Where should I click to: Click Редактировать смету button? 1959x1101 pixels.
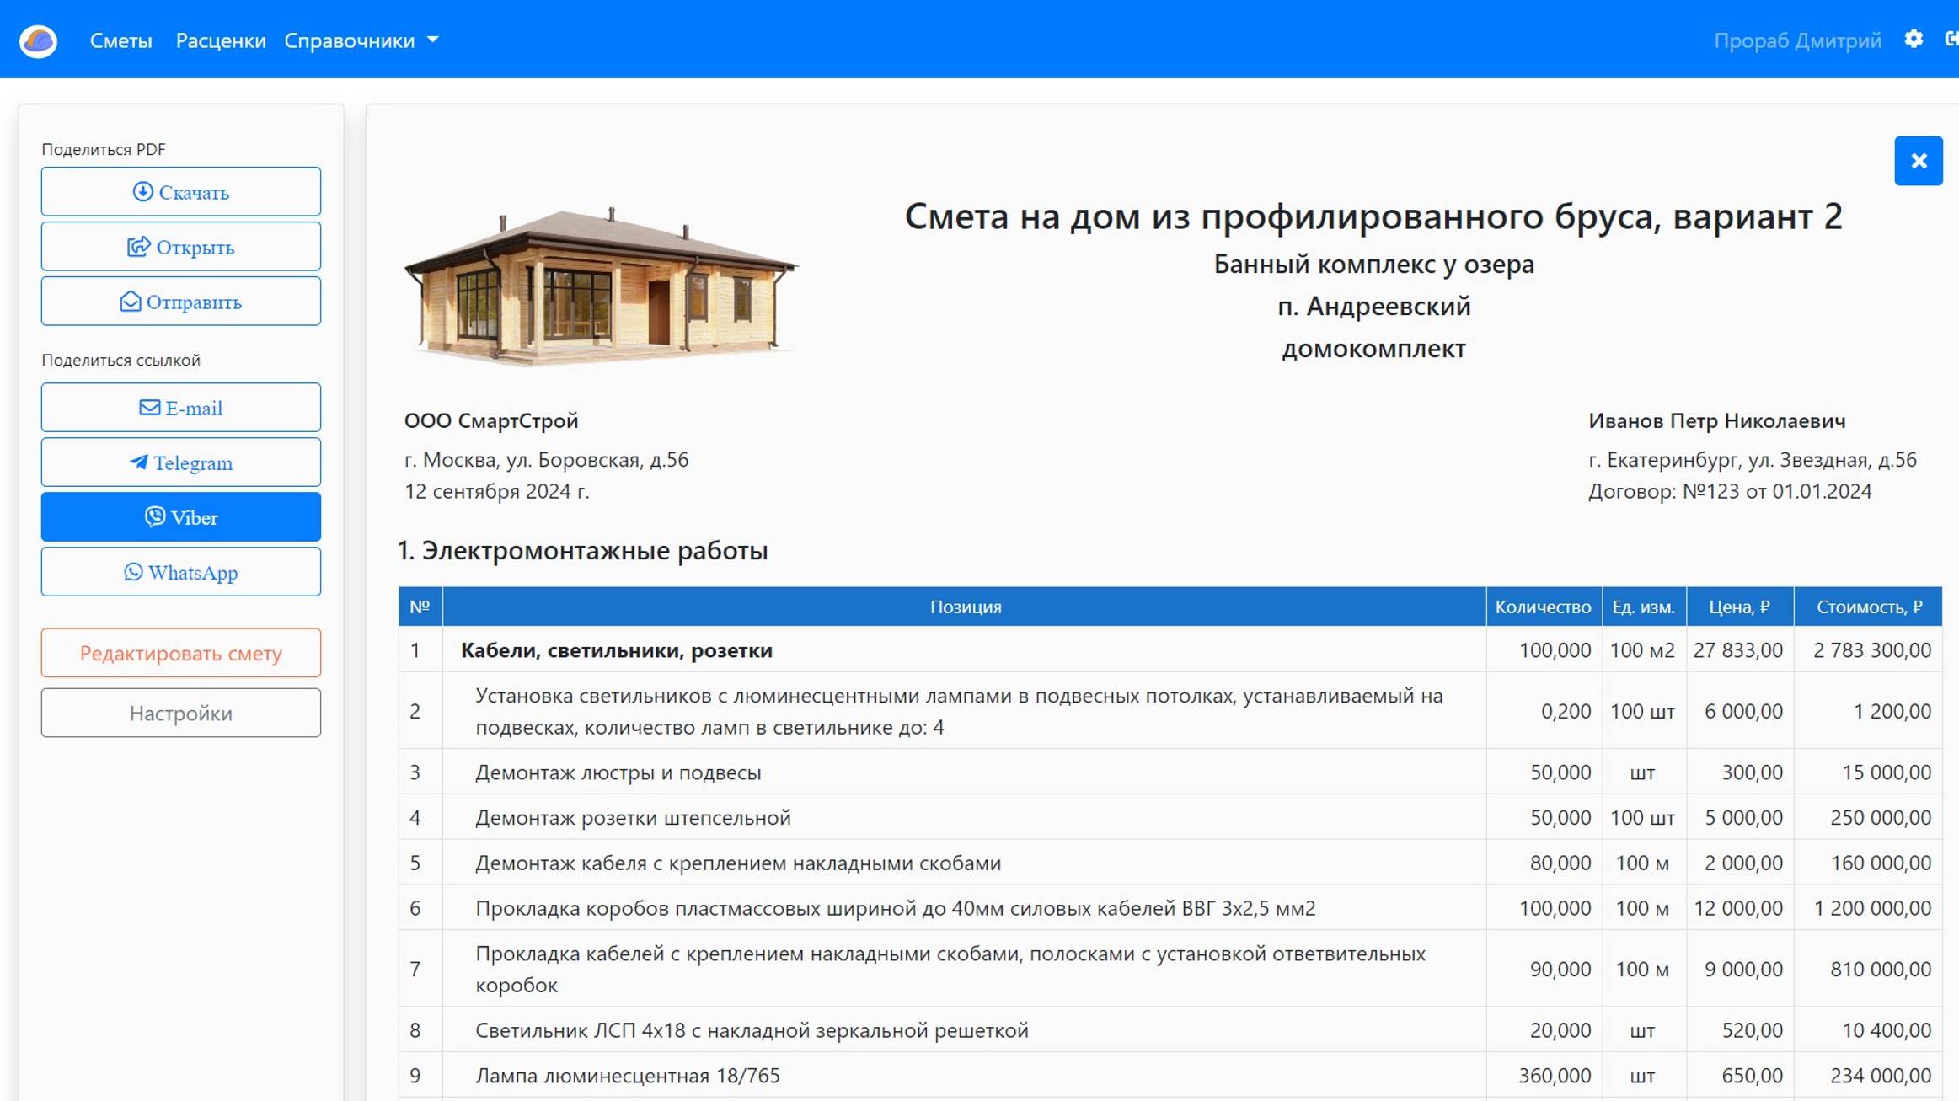(x=180, y=653)
